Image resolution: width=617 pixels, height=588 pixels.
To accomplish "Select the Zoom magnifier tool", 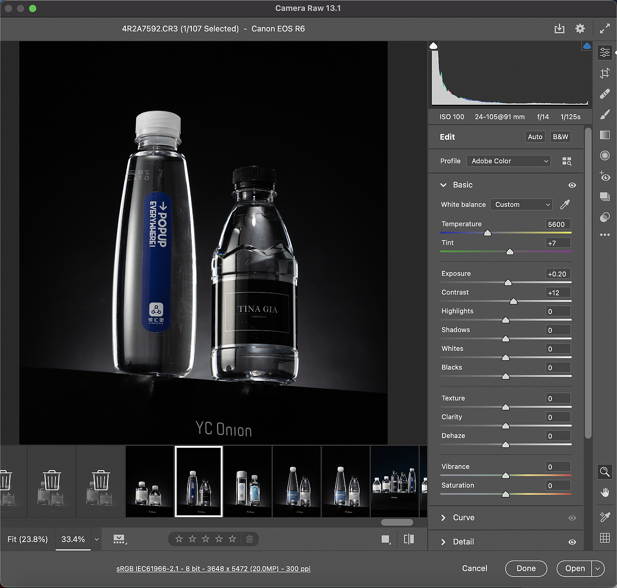I will click(605, 472).
